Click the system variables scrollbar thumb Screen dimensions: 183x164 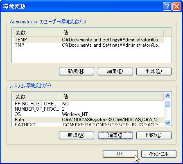[167, 104]
